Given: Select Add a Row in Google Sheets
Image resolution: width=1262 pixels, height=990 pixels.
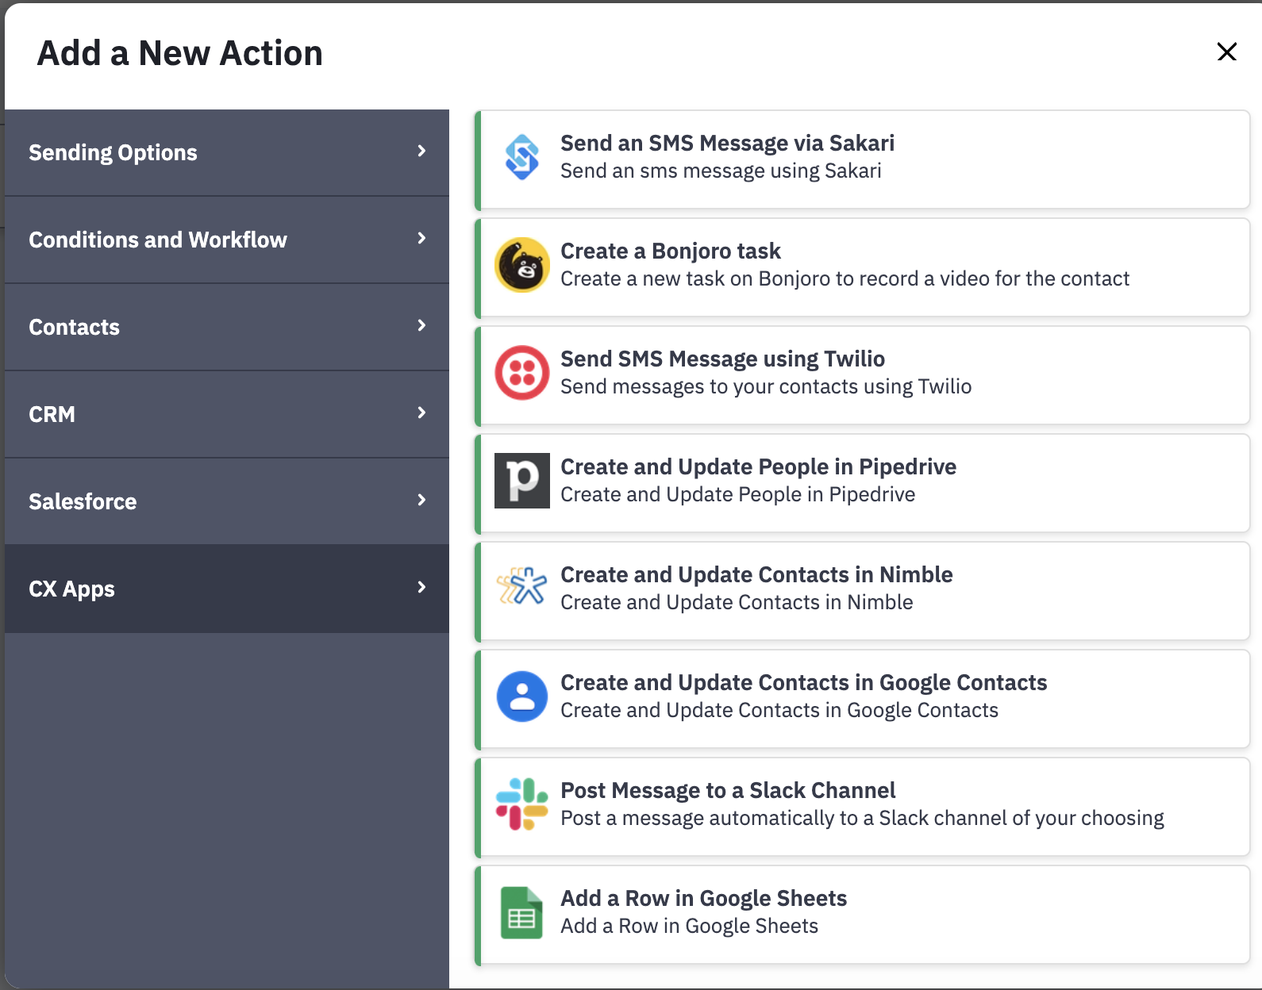Looking at the screenshot, I should [703, 899].
